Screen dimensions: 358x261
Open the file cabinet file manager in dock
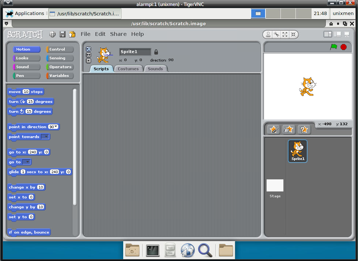(x=170, y=250)
